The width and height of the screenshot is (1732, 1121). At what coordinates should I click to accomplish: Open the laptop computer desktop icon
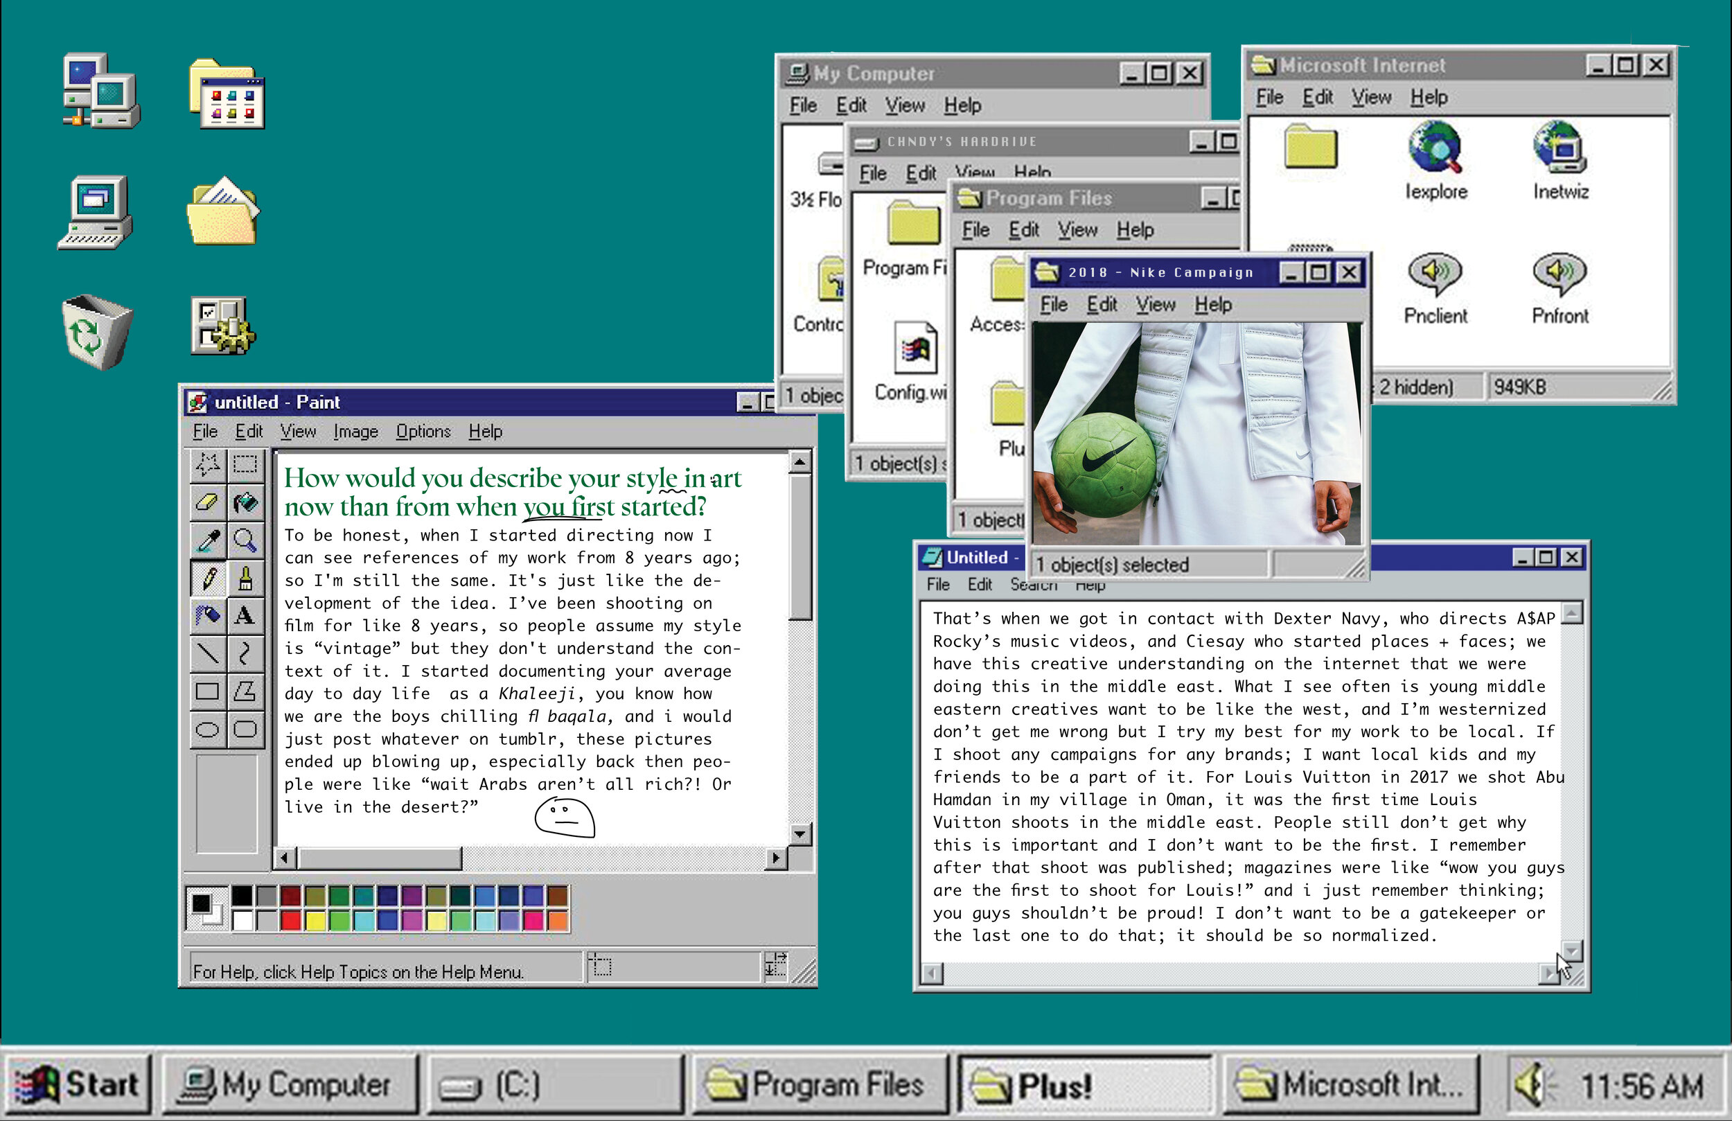click(96, 213)
